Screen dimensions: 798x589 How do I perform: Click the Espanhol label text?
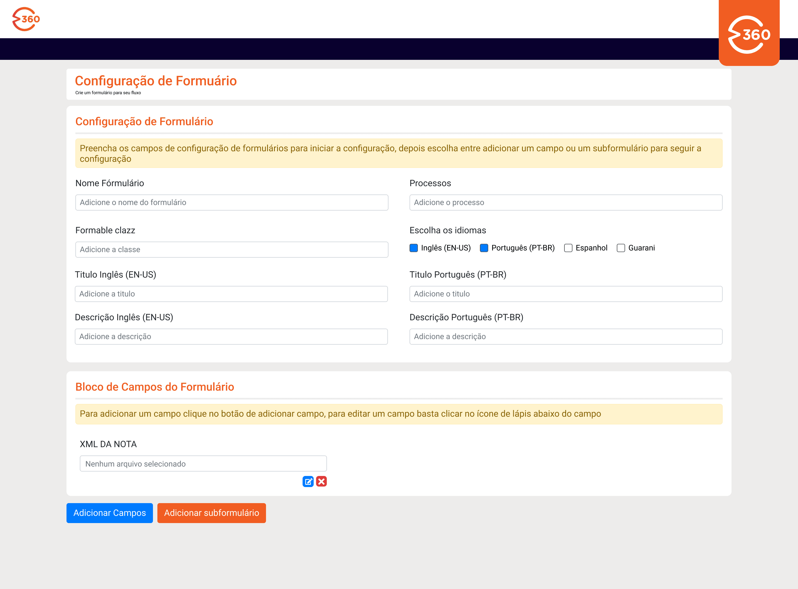click(x=591, y=248)
